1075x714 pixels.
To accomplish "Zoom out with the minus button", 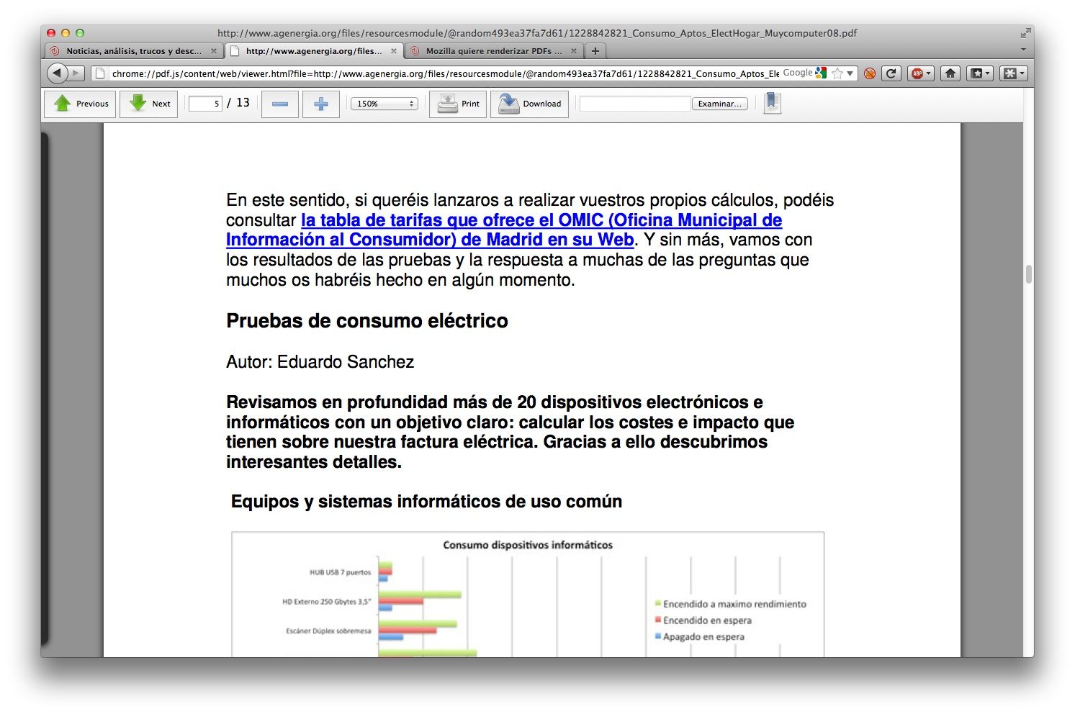I will click(x=280, y=104).
